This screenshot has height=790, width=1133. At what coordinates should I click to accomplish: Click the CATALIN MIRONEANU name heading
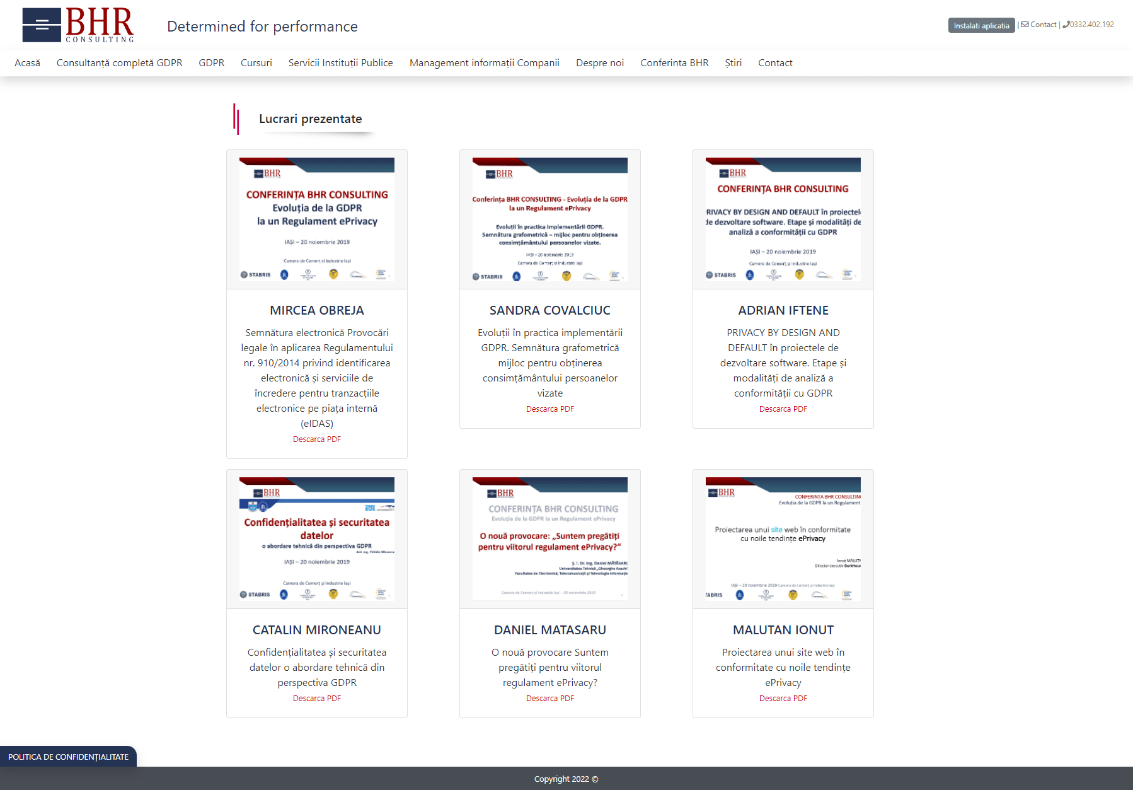[317, 630]
